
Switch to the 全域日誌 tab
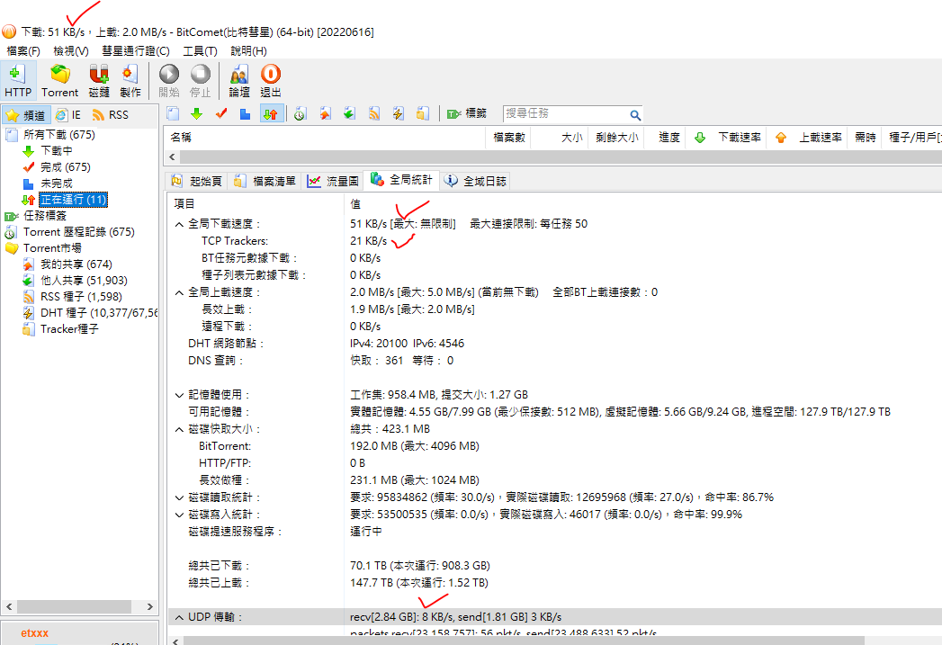pos(476,181)
